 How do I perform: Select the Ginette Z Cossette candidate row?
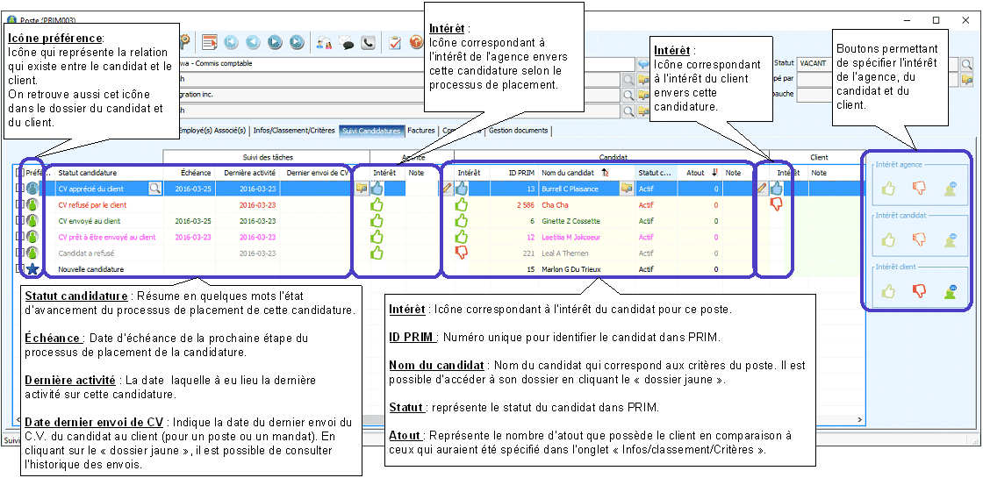coord(570,220)
